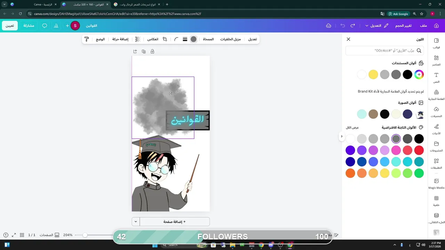The height and width of the screenshot is (250, 445).
Task: Open the انعكاس flip option
Action: 153,39
